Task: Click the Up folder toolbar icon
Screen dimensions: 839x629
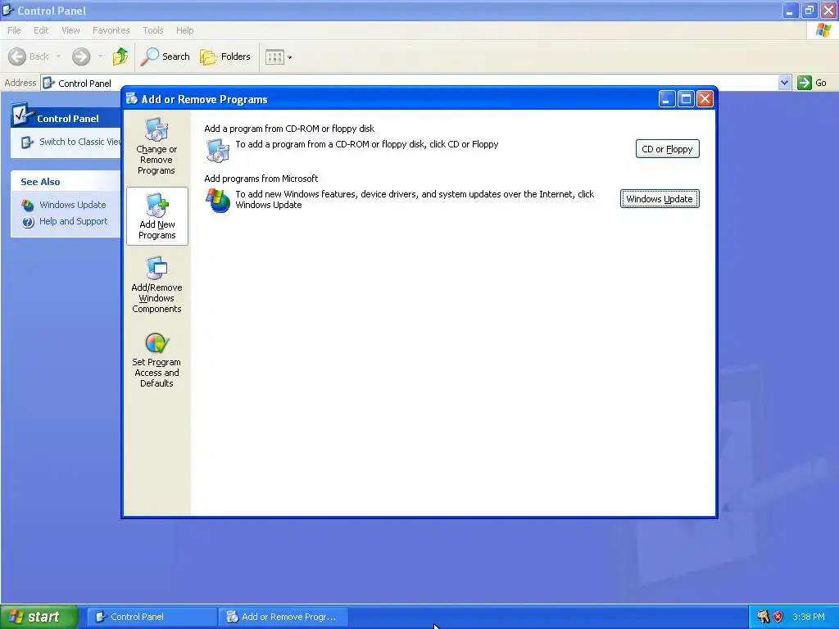Action: click(120, 57)
